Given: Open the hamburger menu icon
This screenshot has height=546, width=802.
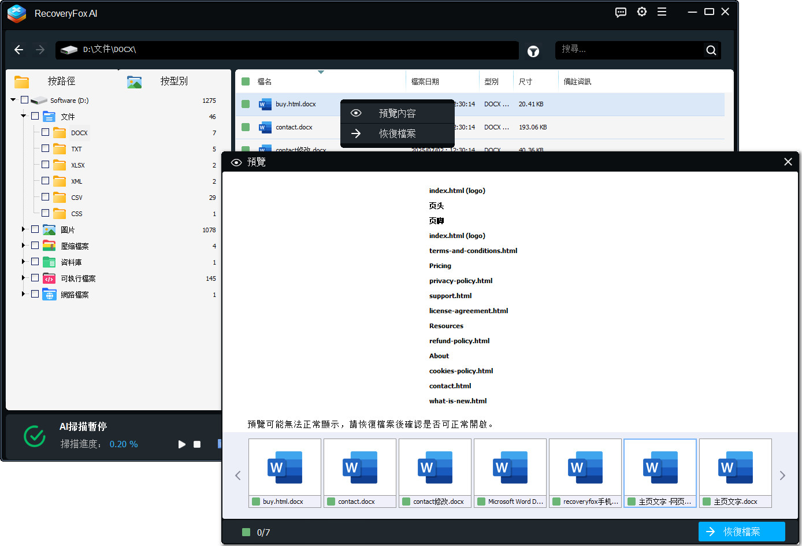Looking at the screenshot, I should point(662,12).
